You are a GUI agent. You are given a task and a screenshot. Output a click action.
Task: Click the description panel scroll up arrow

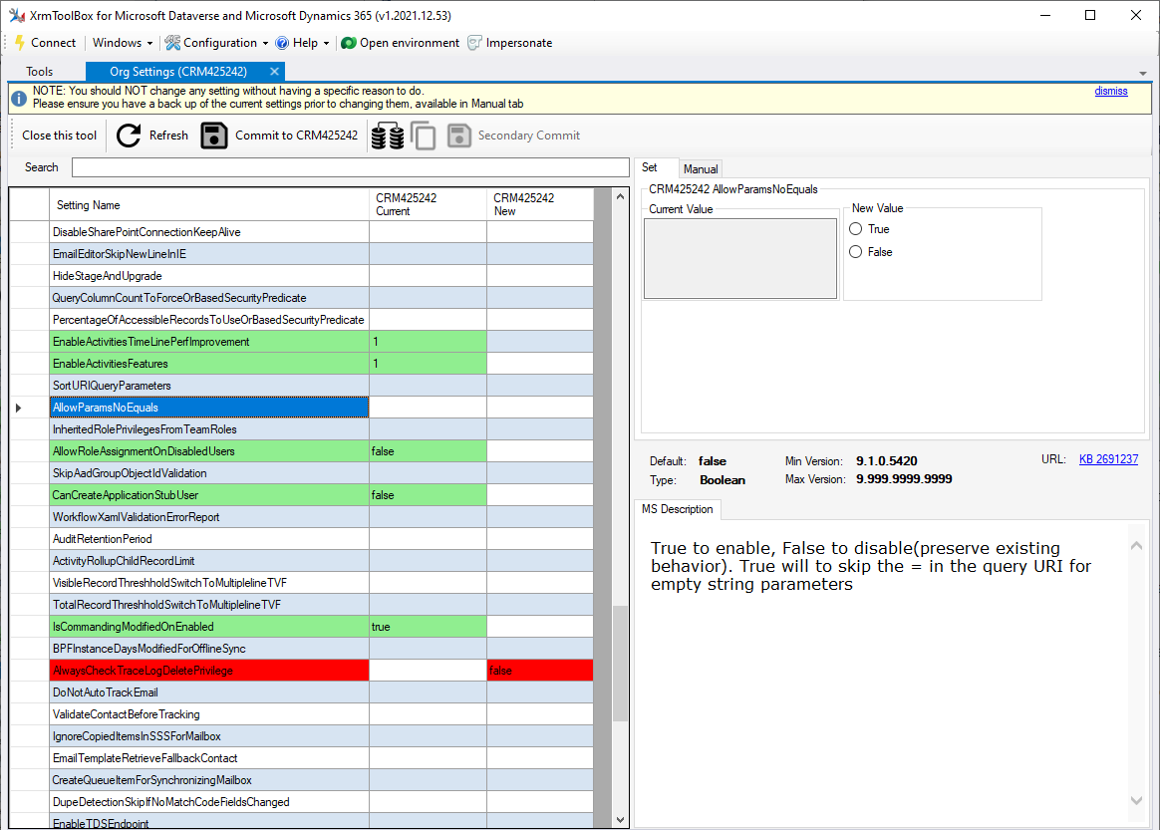[x=1136, y=546]
